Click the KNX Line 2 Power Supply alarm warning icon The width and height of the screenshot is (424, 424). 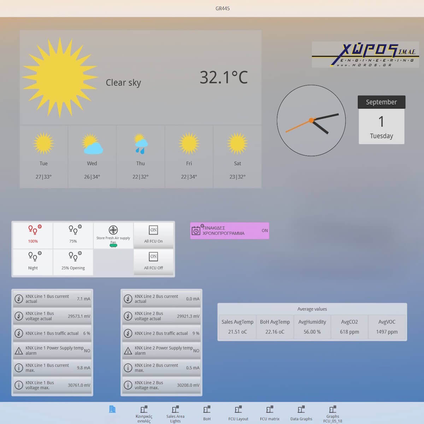click(128, 351)
